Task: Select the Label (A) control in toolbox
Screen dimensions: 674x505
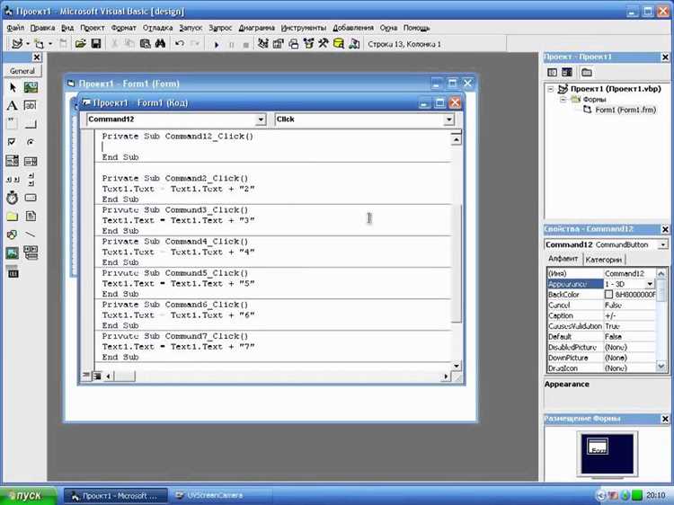Action: 13,106
